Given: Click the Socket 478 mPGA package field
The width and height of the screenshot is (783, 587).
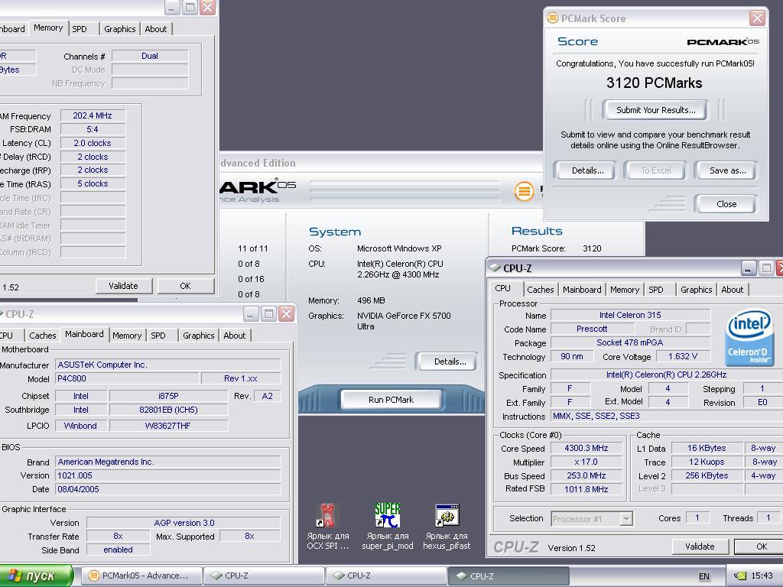Looking at the screenshot, I should click(x=630, y=342).
